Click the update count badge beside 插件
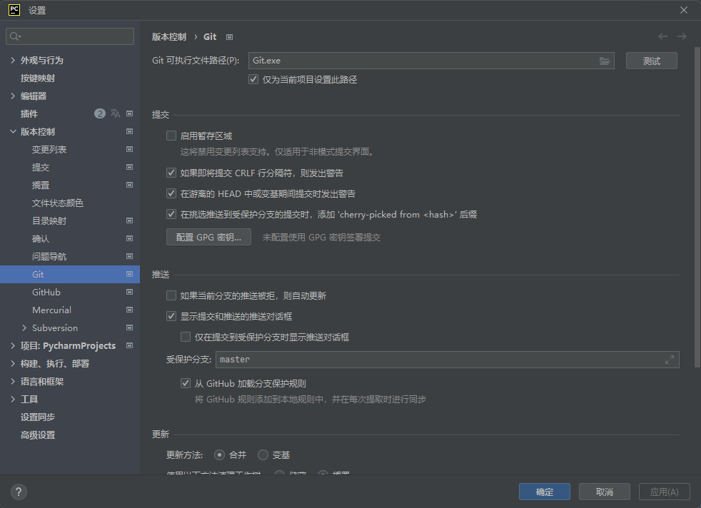 point(100,113)
